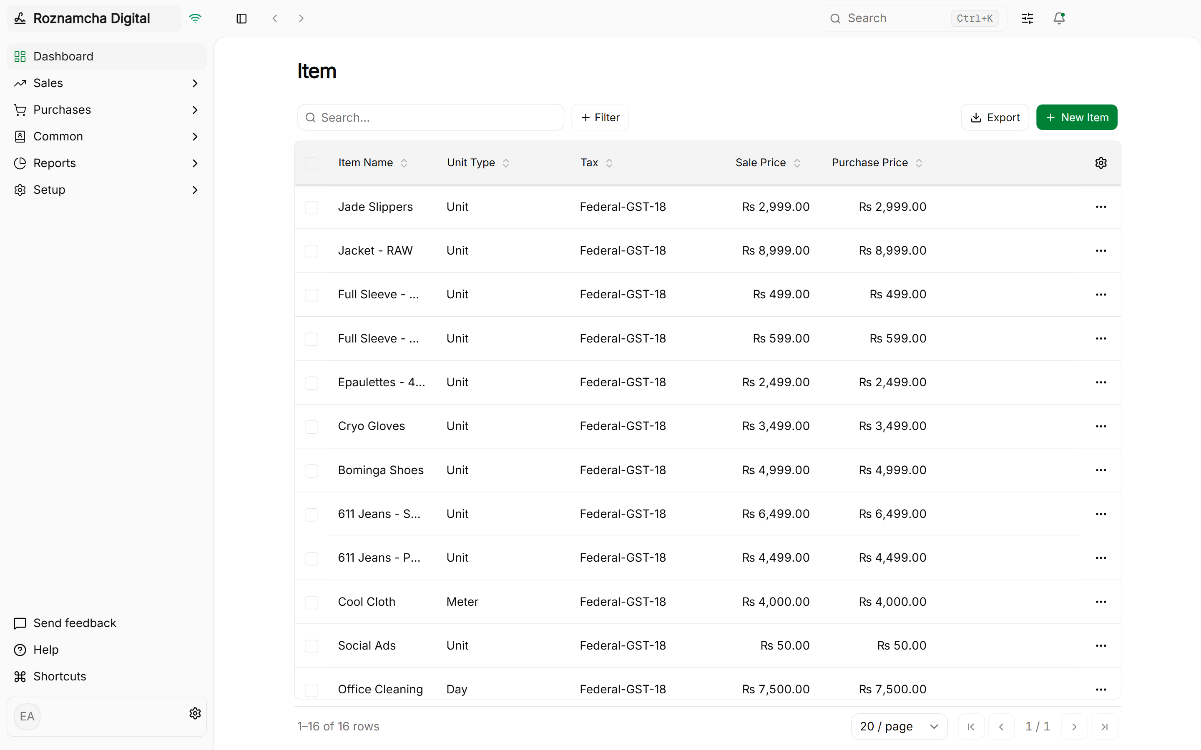Open the 611 Jeans - S... item
Viewport: 1201px width, 750px height.
[x=379, y=514]
